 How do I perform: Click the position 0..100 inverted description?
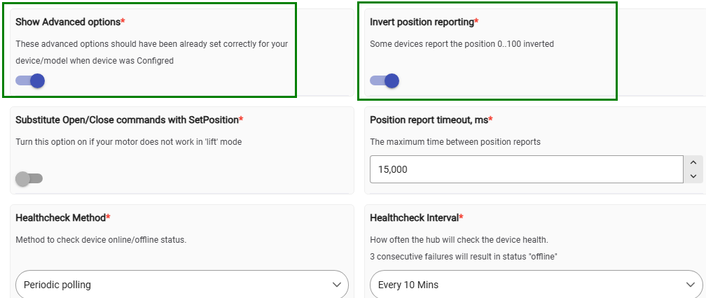click(x=462, y=44)
